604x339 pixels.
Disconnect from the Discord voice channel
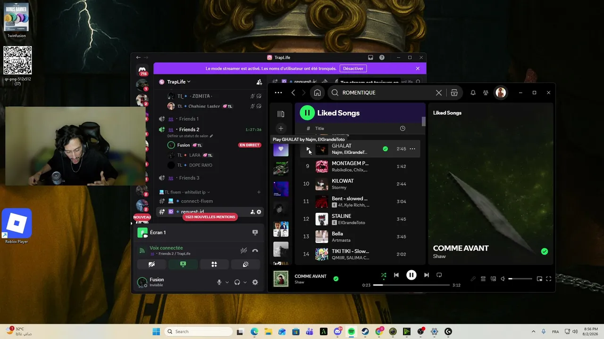(255, 251)
